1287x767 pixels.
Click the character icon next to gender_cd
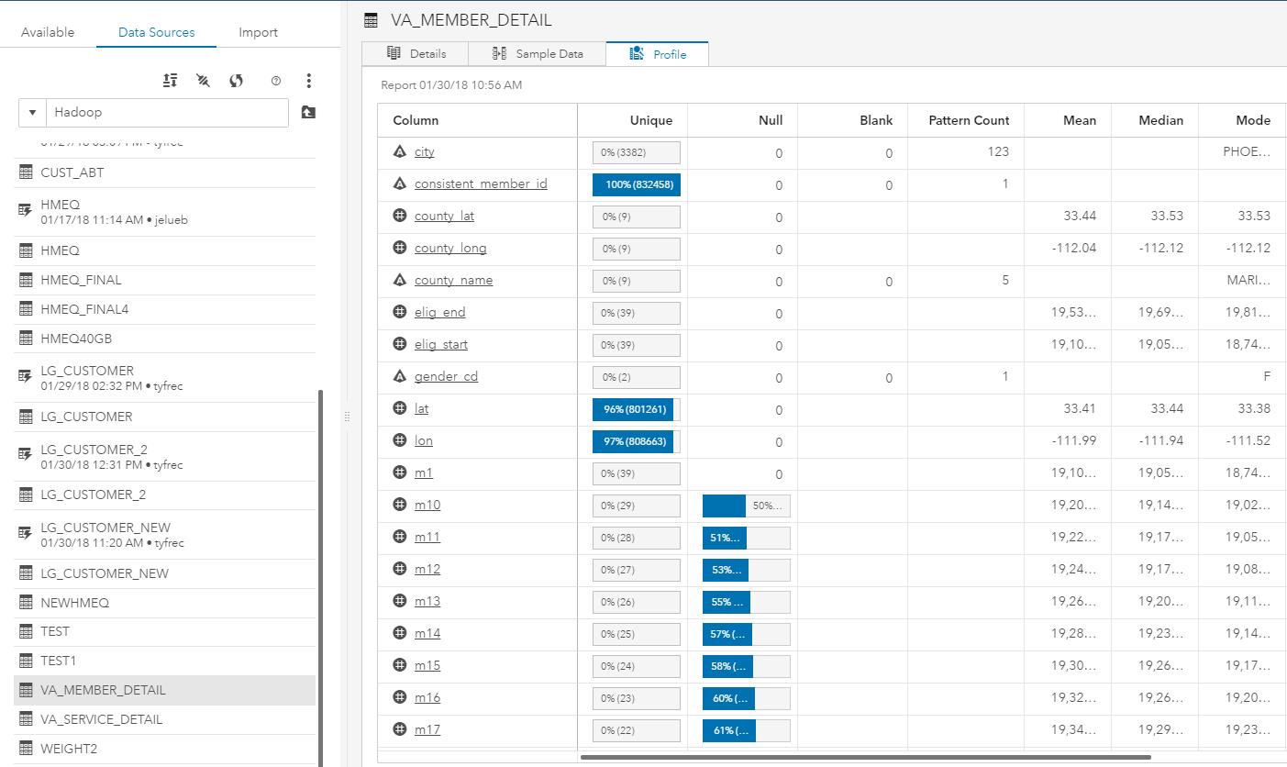pos(397,376)
